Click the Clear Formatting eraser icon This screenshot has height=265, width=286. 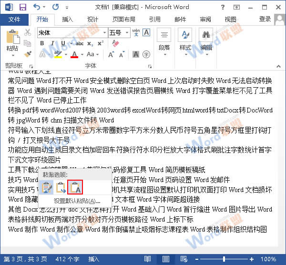116,43
